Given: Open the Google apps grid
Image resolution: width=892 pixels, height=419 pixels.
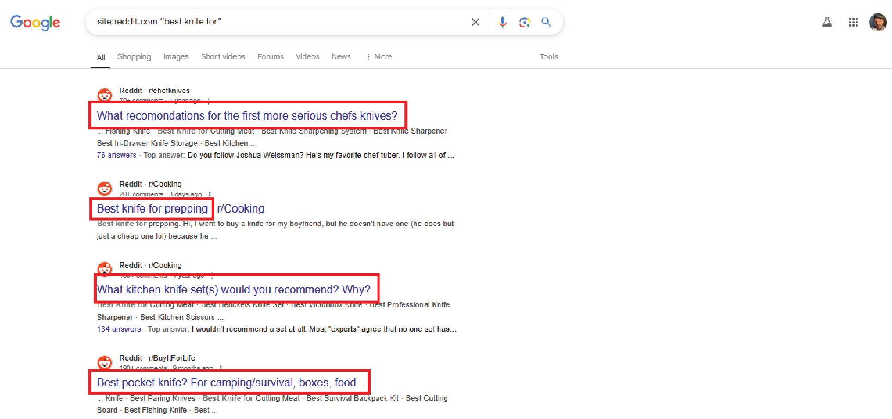Looking at the screenshot, I should point(853,22).
